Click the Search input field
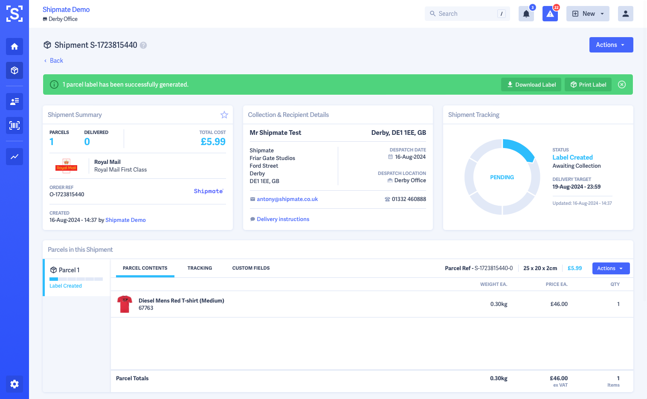This screenshot has height=399, width=647. [x=467, y=14]
